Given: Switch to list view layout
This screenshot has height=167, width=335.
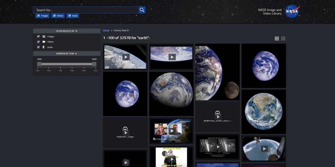Looking at the screenshot, I should pyautogui.click(x=283, y=38).
